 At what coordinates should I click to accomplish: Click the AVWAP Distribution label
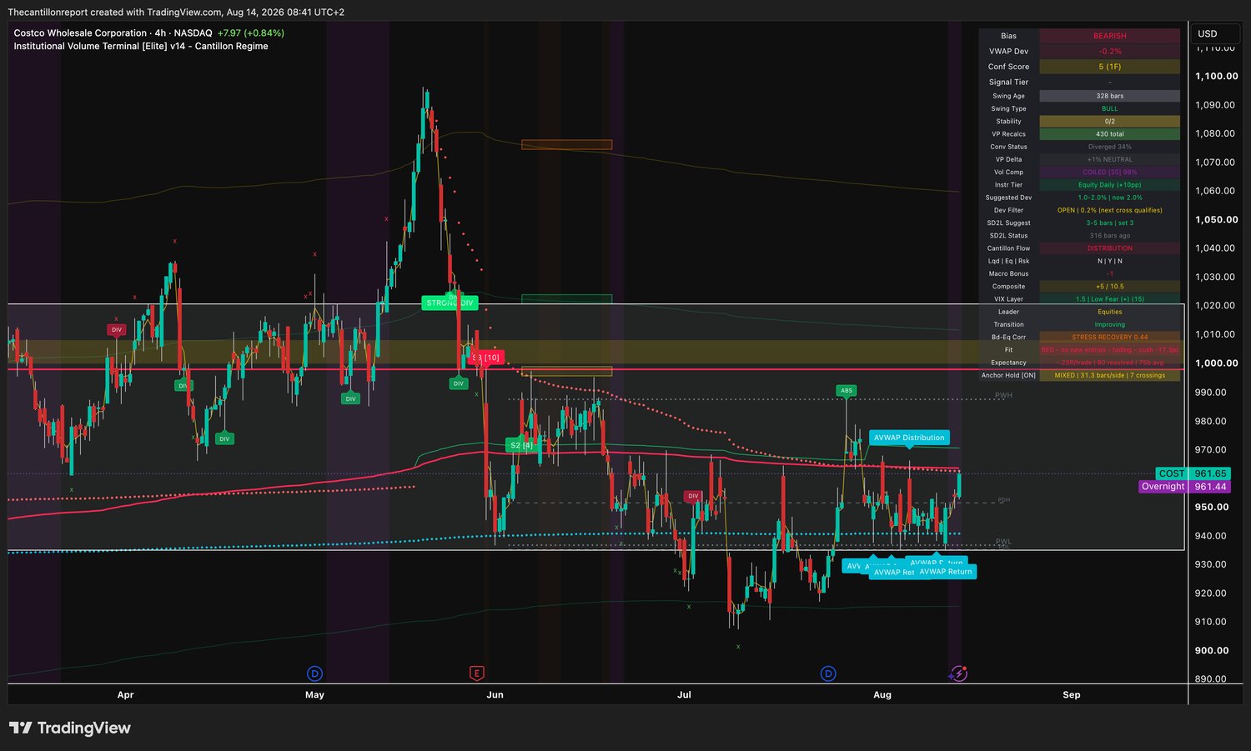pyautogui.click(x=909, y=438)
